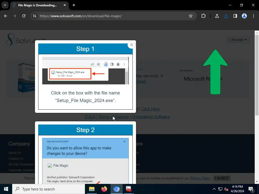Toggle the side panel icon
This screenshot has width=259, height=194.
click(235, 16)
